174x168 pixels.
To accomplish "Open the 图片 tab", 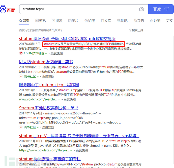I will click(x=73, y=21).
